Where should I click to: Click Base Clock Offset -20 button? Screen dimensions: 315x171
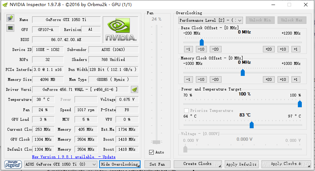coord(215,49)
